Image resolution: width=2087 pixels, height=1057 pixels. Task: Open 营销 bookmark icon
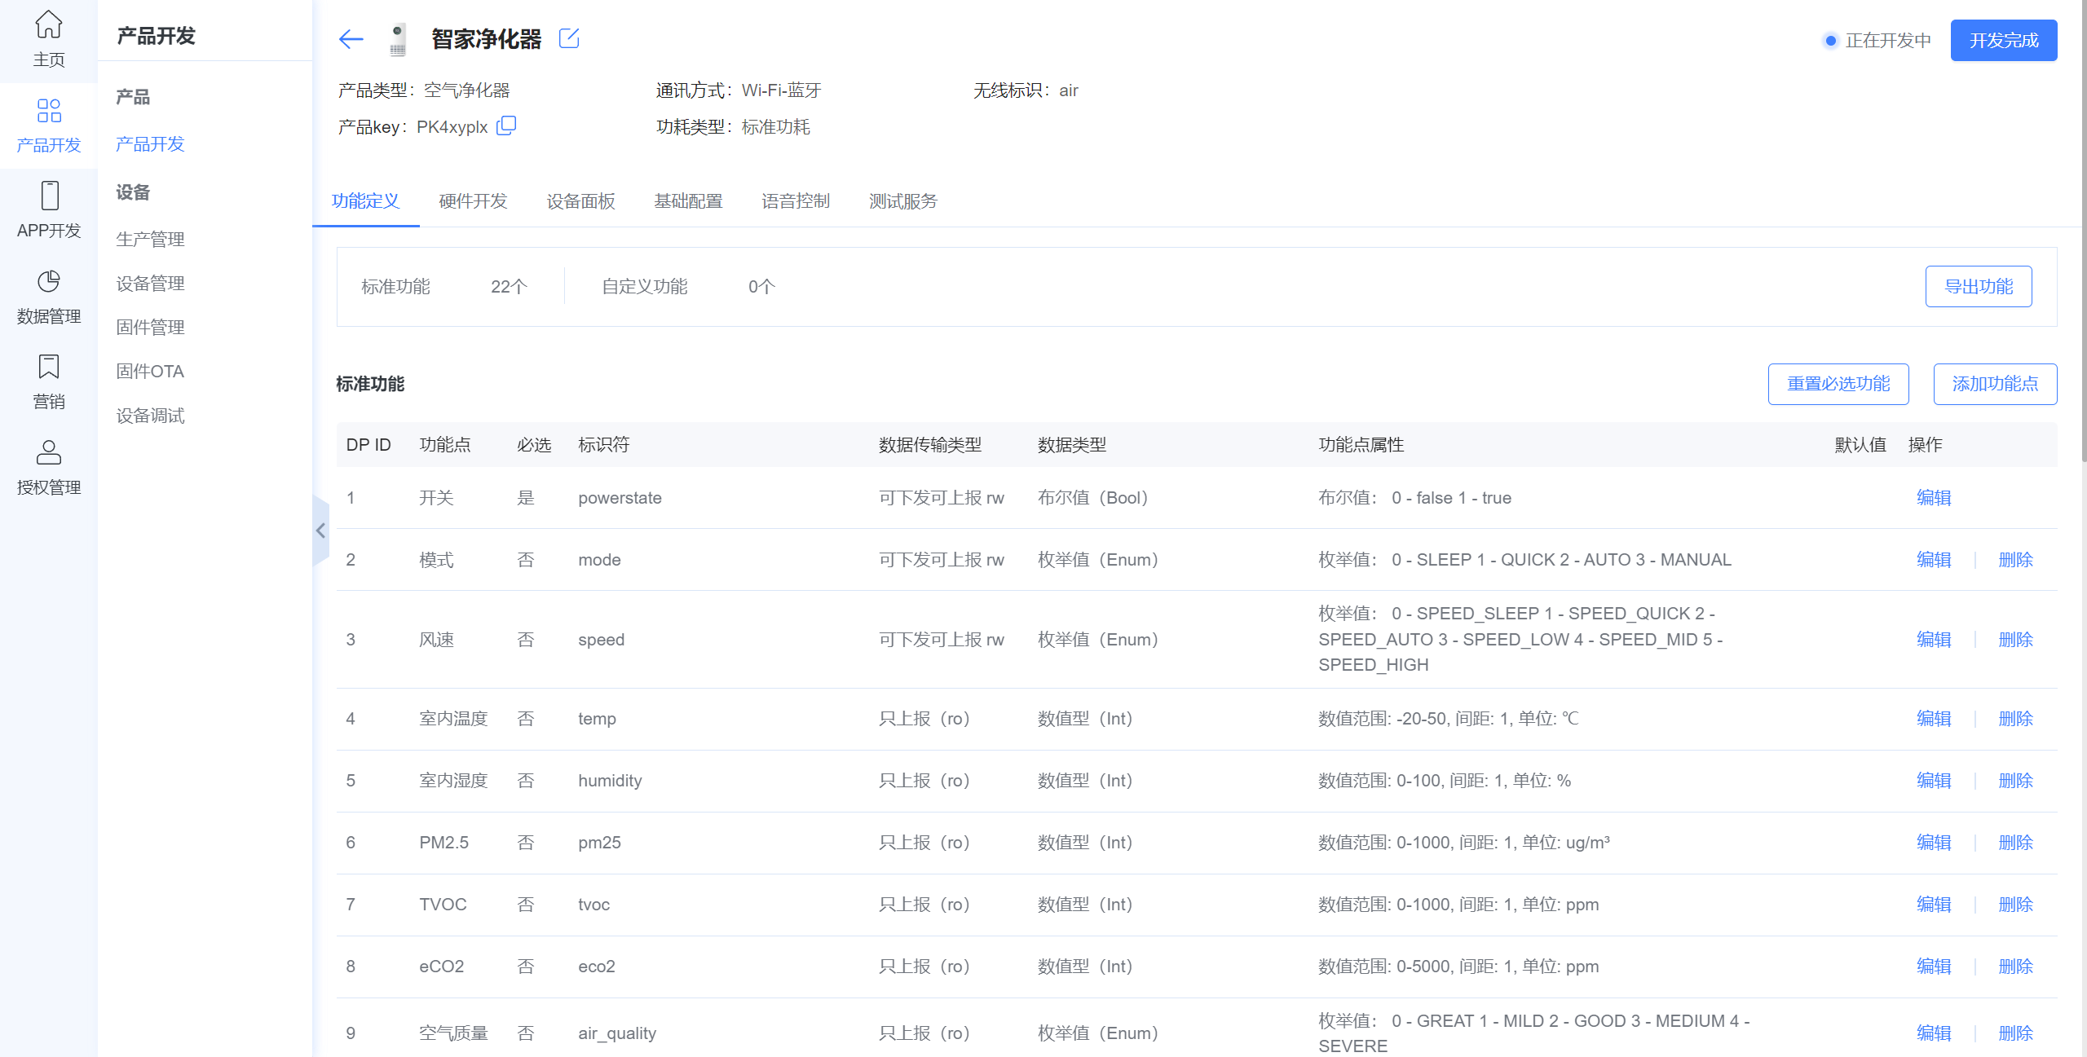pos(49,367)
